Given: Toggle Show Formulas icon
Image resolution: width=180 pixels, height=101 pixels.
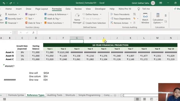Looking at the screenshot, I should (134, 14).
